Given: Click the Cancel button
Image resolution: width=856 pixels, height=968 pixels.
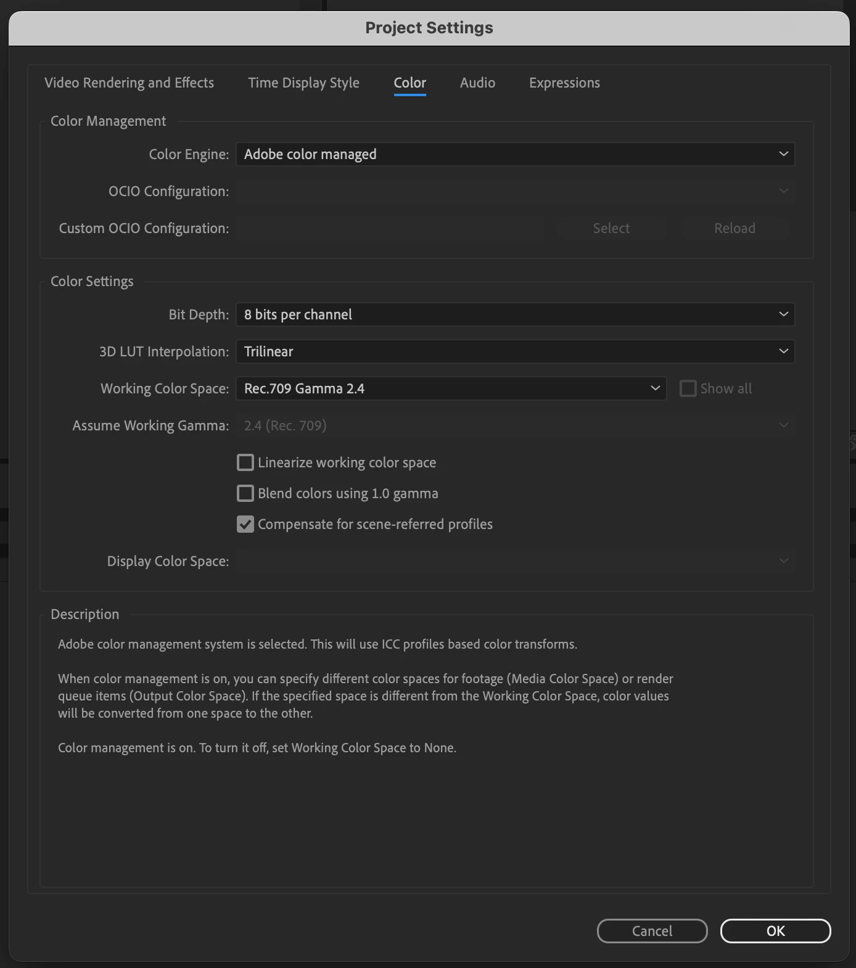Looking at the screenshot, I should pyautogui.click(x=652, y=931).
